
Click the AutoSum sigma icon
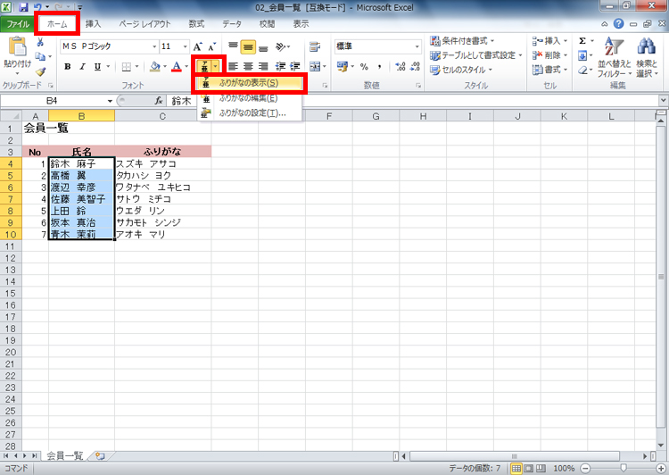pyautogui.click(x=582, y=41)
